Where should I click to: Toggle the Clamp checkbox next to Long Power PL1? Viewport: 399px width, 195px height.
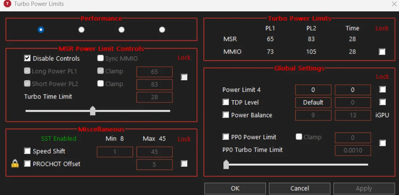click(101, 71)
